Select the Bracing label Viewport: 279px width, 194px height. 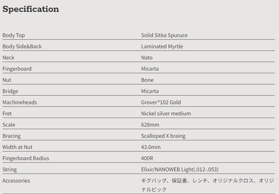click(x=11, y=136)
